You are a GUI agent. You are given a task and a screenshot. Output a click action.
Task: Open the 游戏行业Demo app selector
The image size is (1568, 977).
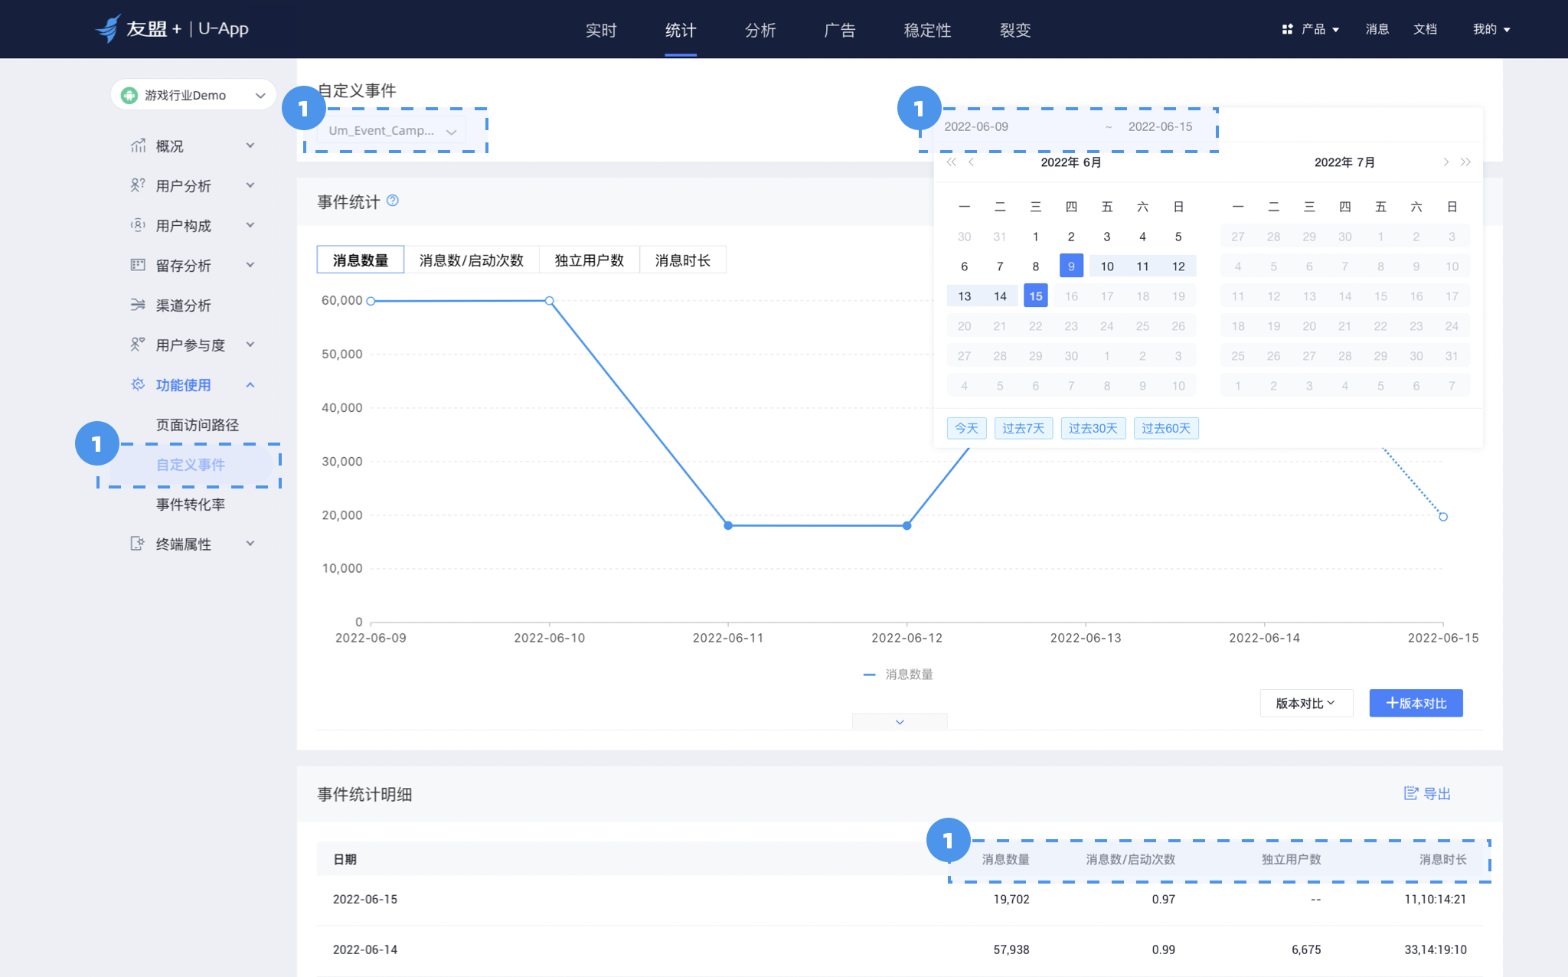pyautogui.click(x=193, y=94)
